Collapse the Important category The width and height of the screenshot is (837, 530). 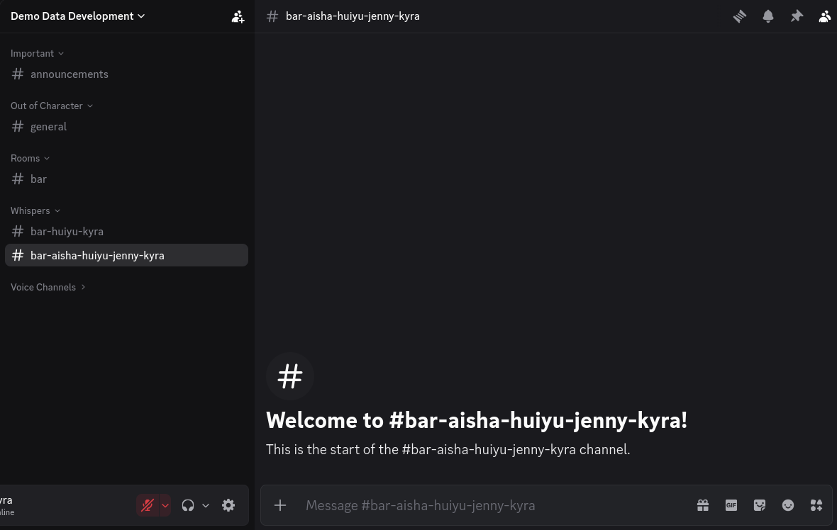click(x=38, y=53)
